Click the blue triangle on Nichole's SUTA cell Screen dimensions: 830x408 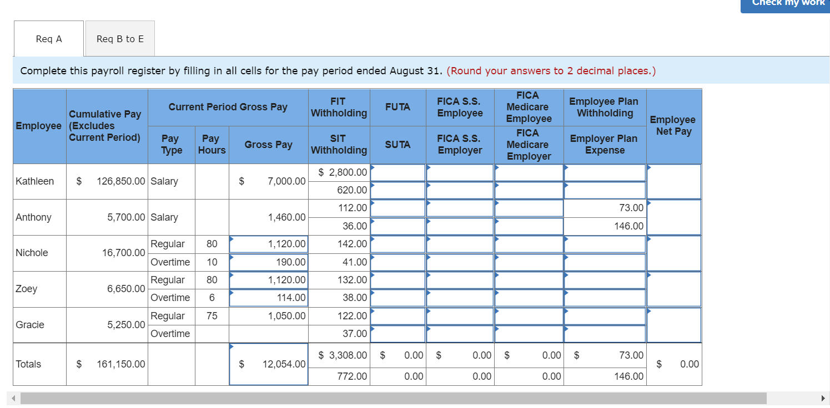coord(373,258)
